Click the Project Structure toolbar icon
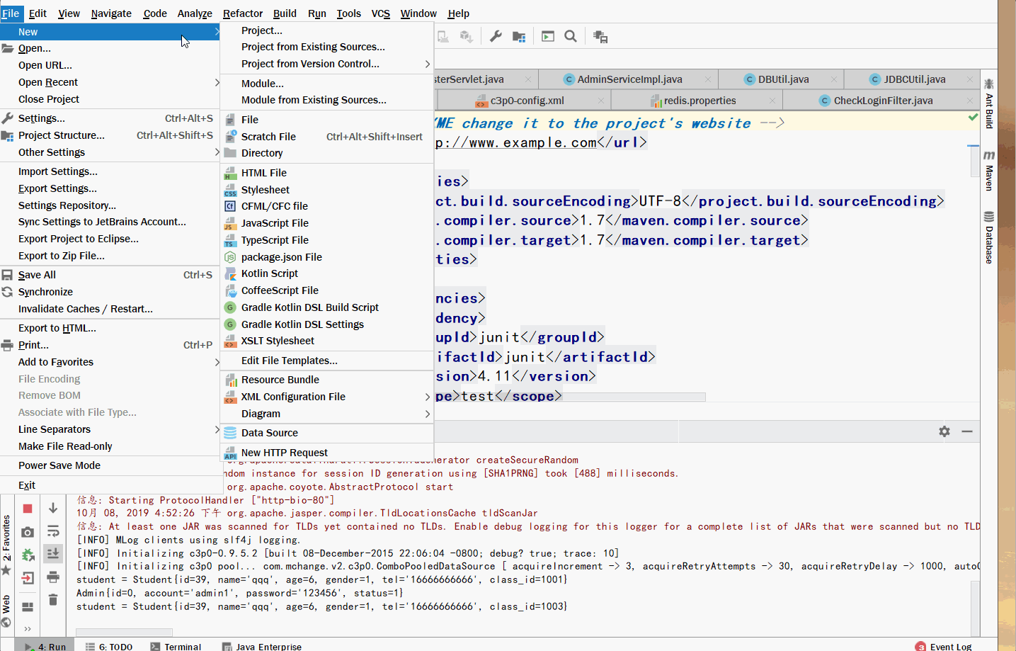 [519, 36]
